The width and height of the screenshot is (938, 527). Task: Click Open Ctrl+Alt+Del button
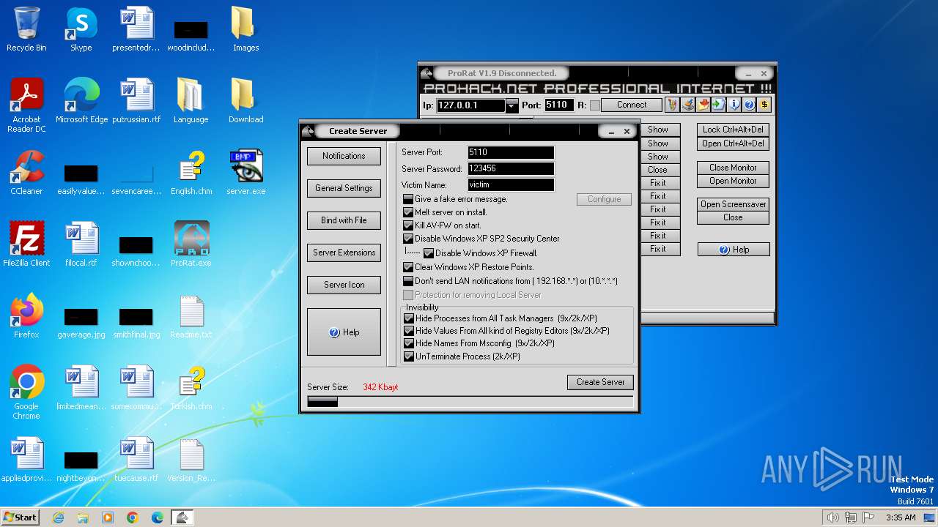click(733, 143)
